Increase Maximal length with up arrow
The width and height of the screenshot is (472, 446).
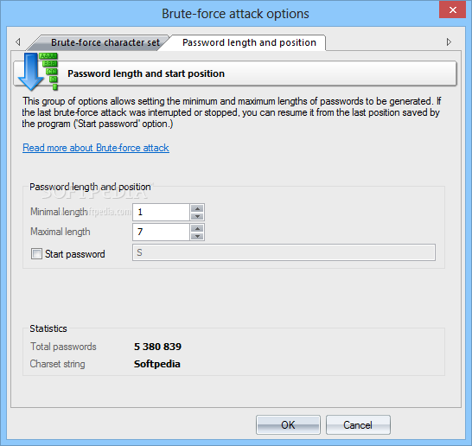[197, 228]
